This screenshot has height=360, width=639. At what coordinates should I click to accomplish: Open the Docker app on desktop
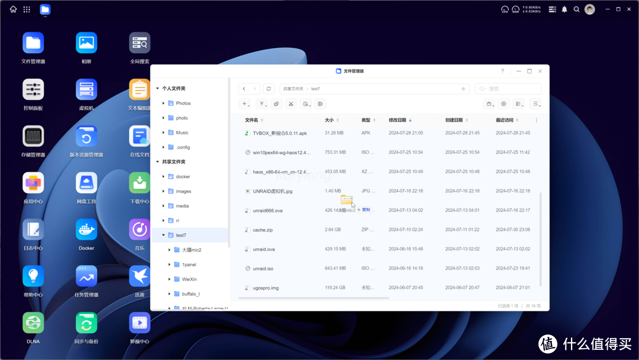tap(86, 230)
